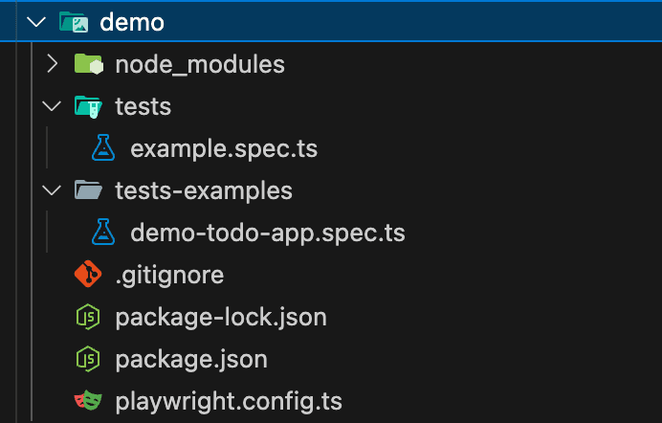
Task: Click the package-lock.json Node.js icon
Action: click(88, 317)
